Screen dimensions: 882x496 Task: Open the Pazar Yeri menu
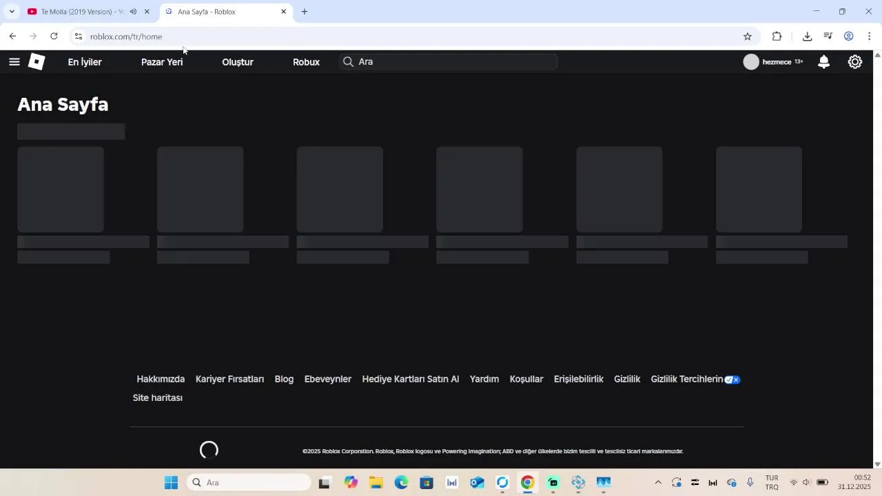[162, 62]
